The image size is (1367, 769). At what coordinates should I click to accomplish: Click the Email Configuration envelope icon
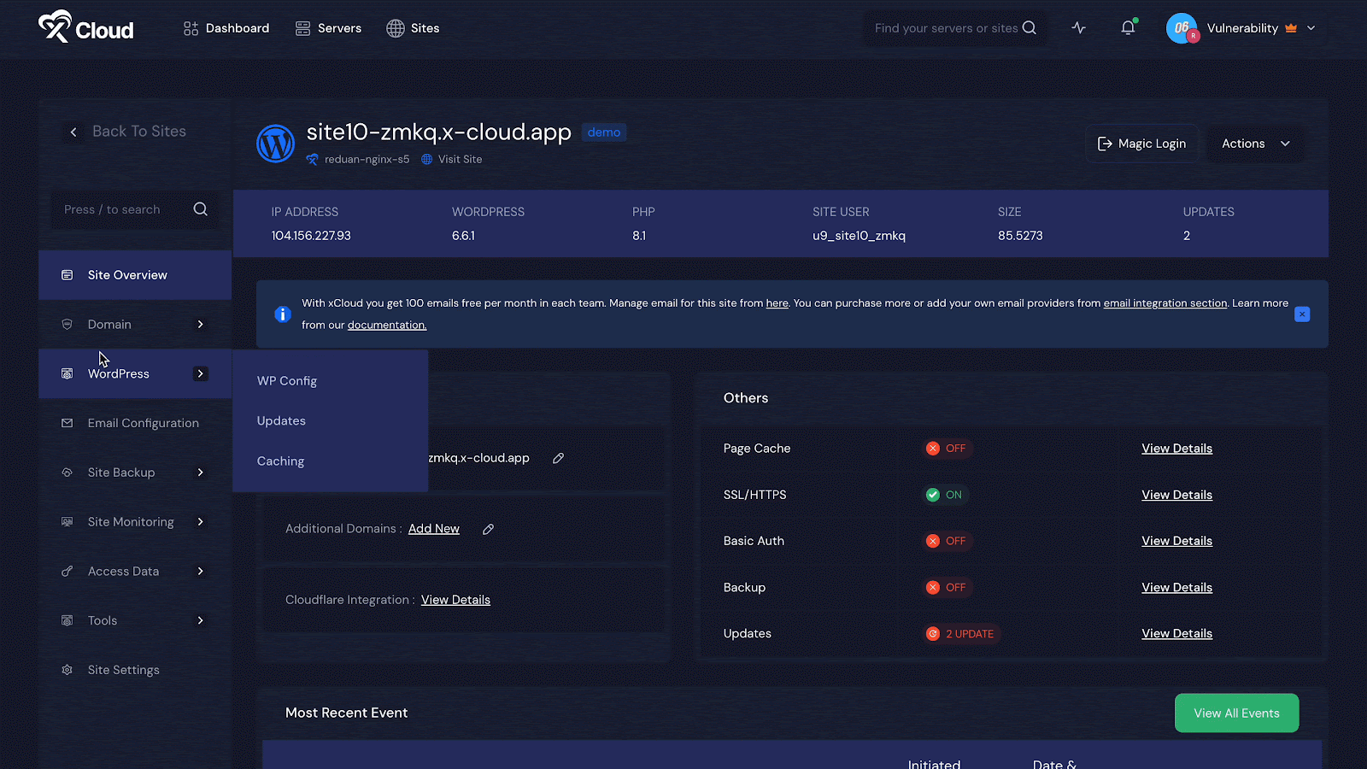tap(67, 423)
